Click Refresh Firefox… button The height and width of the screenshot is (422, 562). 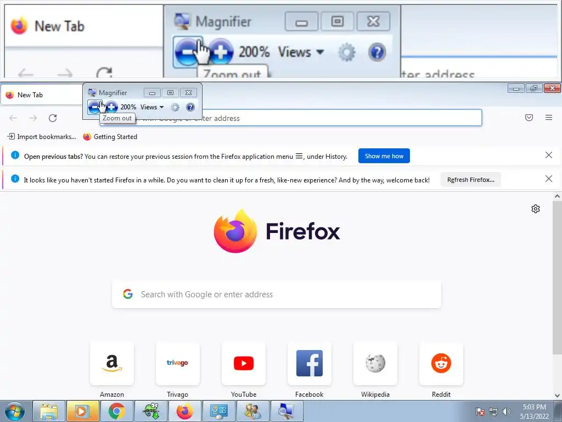470,180
